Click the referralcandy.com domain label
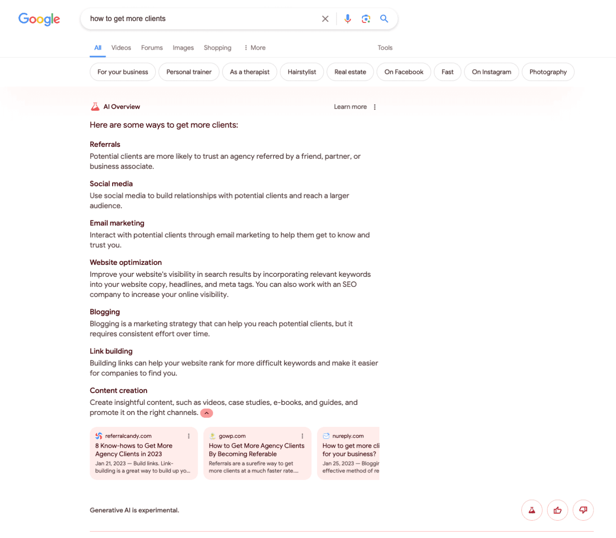 tap(128, 436)
